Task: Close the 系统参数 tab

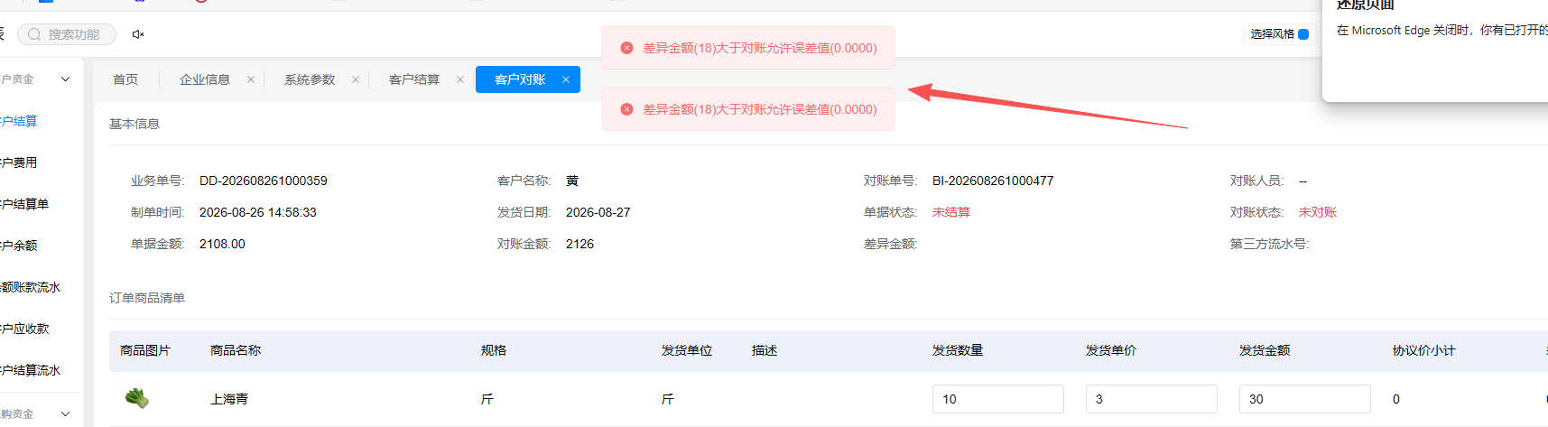Action: tap(356, 79)
